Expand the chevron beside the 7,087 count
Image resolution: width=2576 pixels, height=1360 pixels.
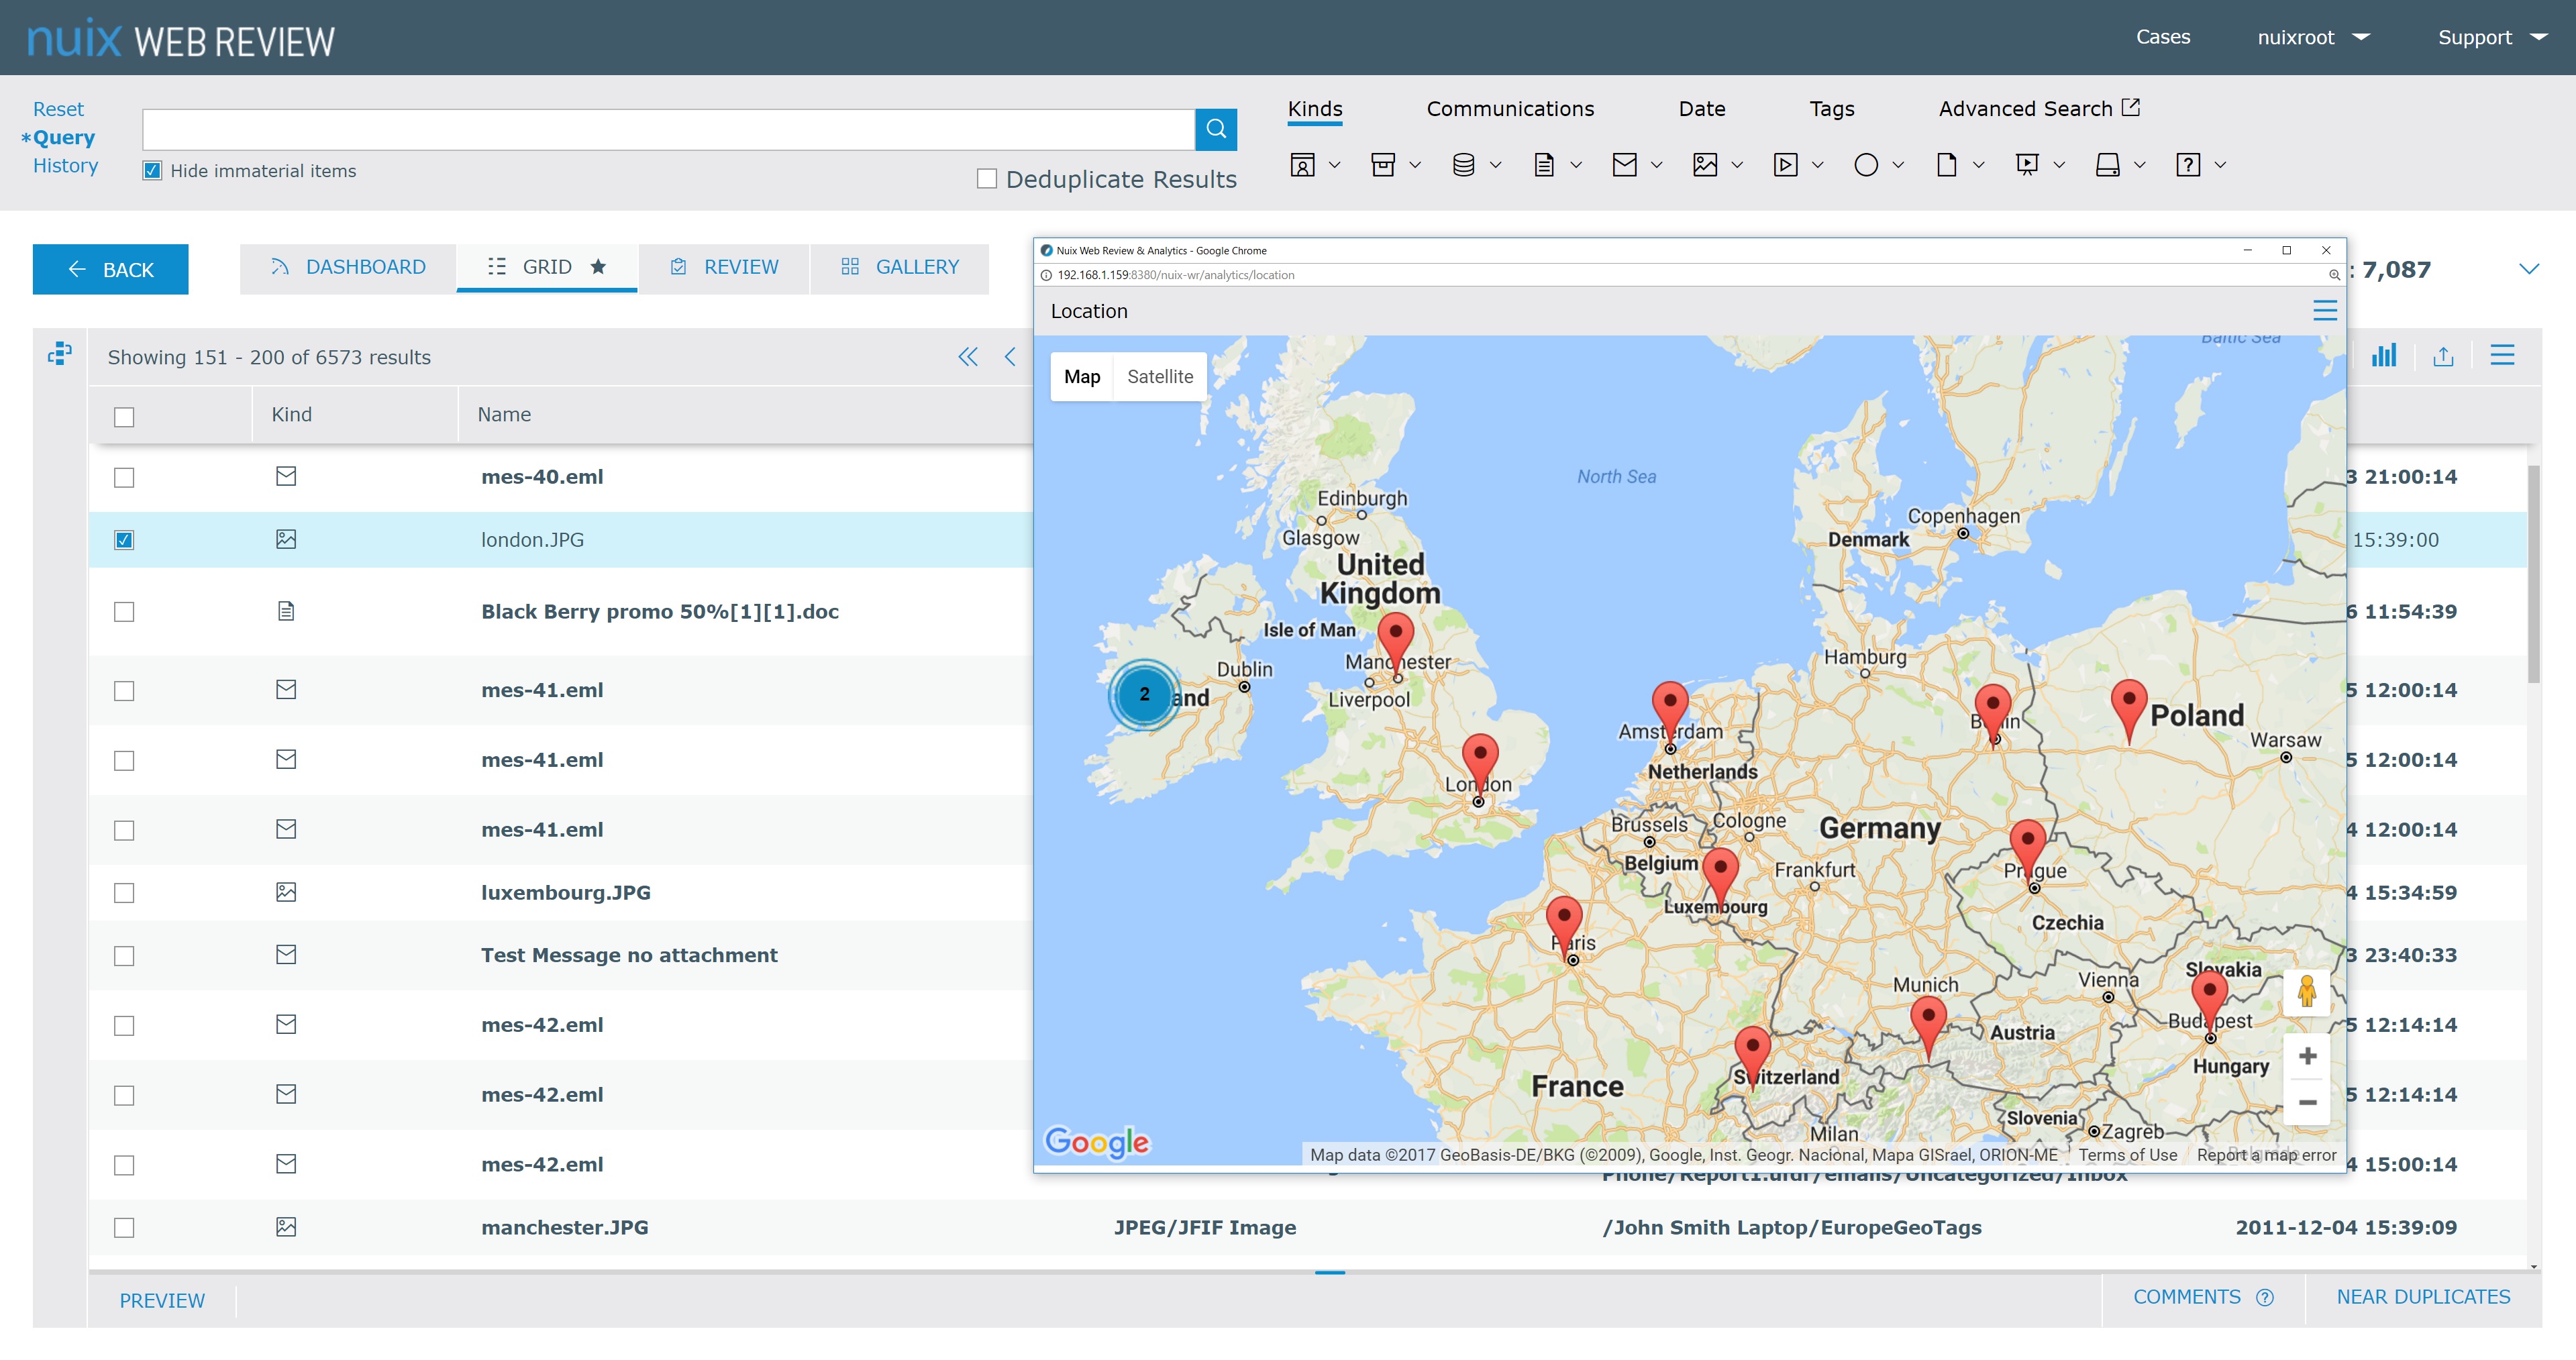pos(2529,269)
